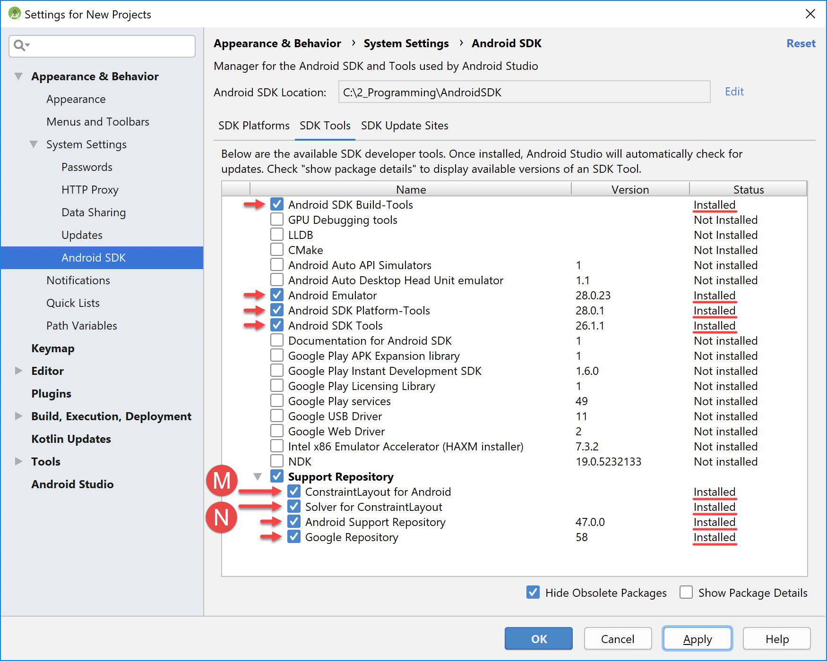Open the SDK Update Sites tab
The height and width of the screenshot is (661, 827).
click(405, 126)
